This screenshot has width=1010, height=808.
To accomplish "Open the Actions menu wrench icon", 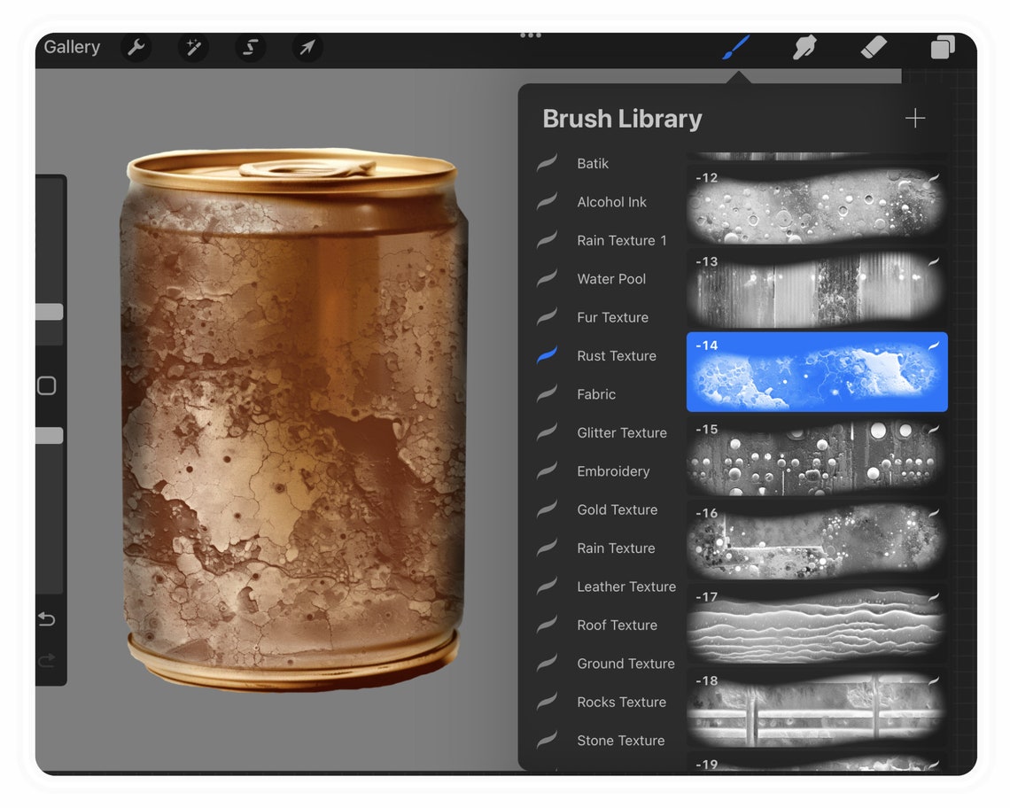I will click(x=136, y=48).
